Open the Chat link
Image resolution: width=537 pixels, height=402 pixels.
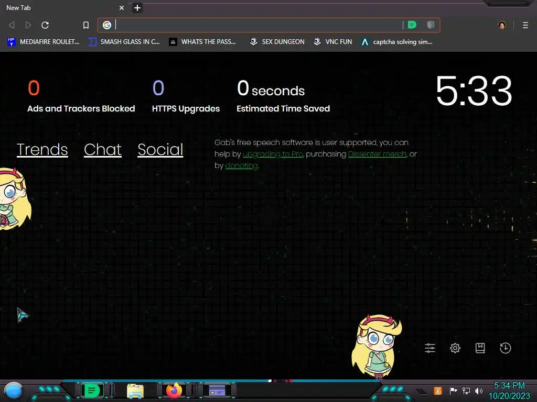[x=103, y=150]
